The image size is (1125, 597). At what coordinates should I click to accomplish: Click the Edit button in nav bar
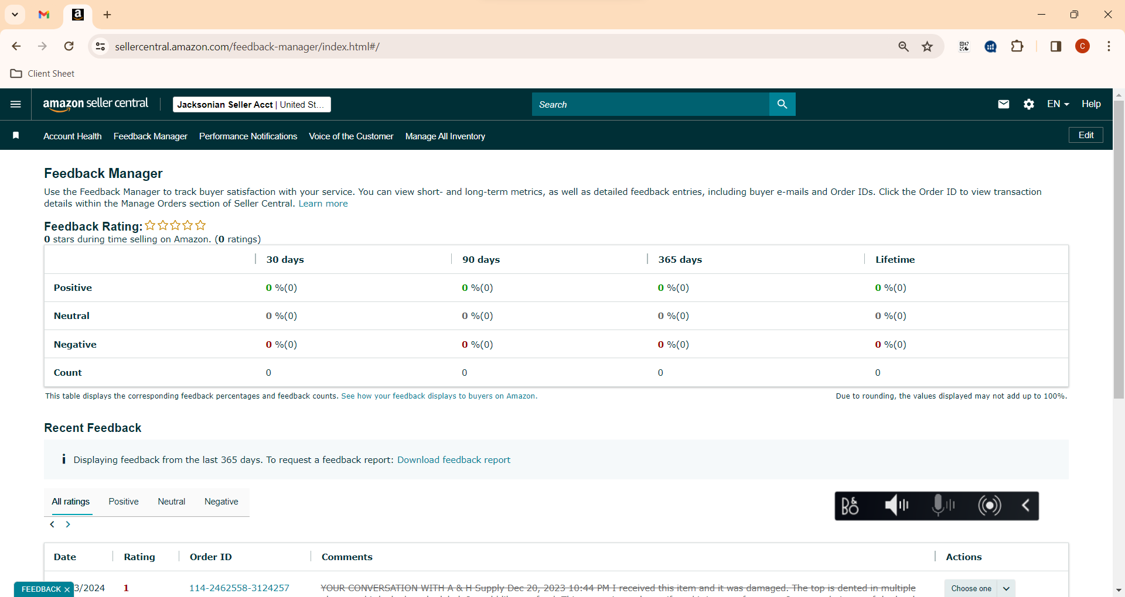pyautogui.click(x=1086, y=135)
